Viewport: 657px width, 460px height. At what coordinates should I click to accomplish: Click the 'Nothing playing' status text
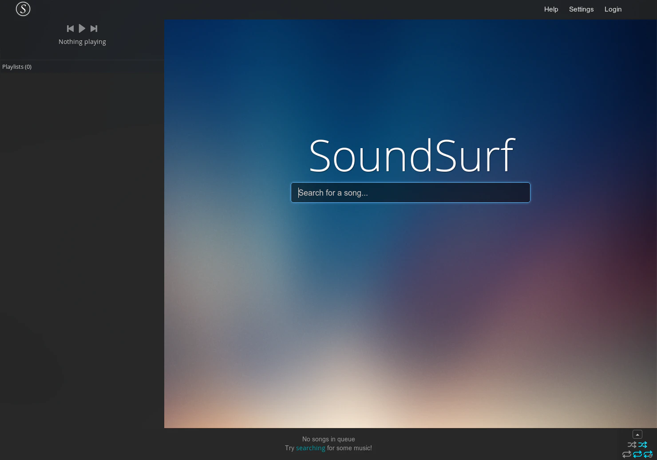click(82, 42)
